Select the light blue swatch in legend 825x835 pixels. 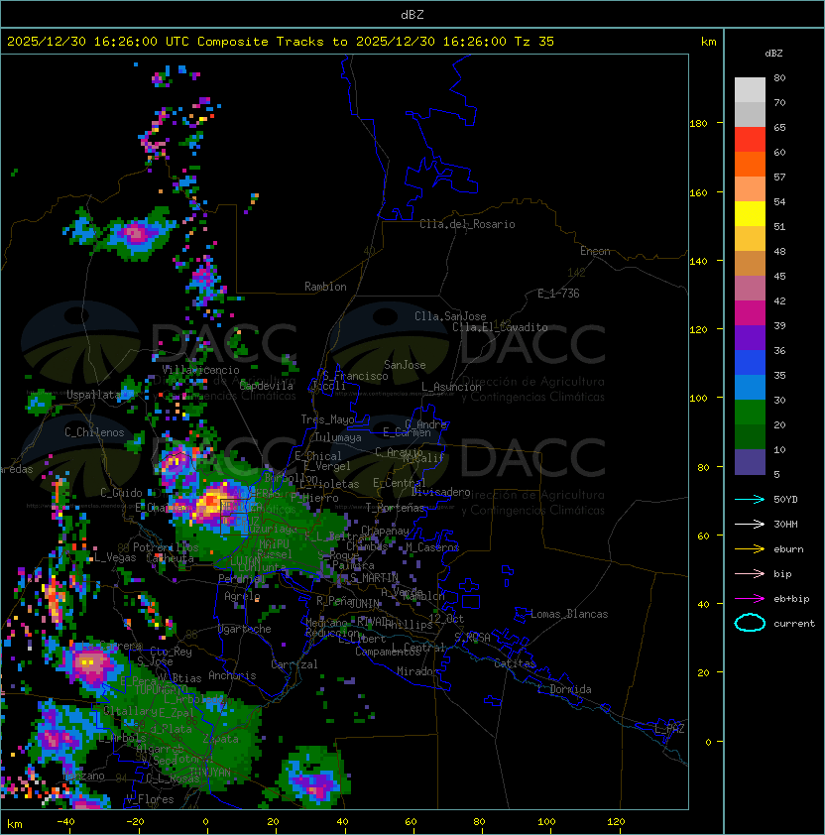750,387
